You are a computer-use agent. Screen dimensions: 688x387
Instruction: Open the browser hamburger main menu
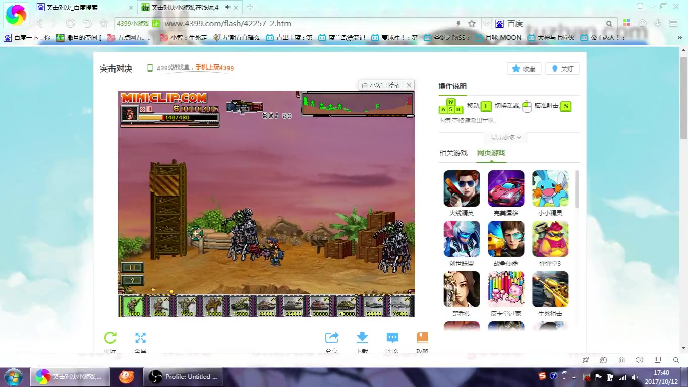click(673, 23)
